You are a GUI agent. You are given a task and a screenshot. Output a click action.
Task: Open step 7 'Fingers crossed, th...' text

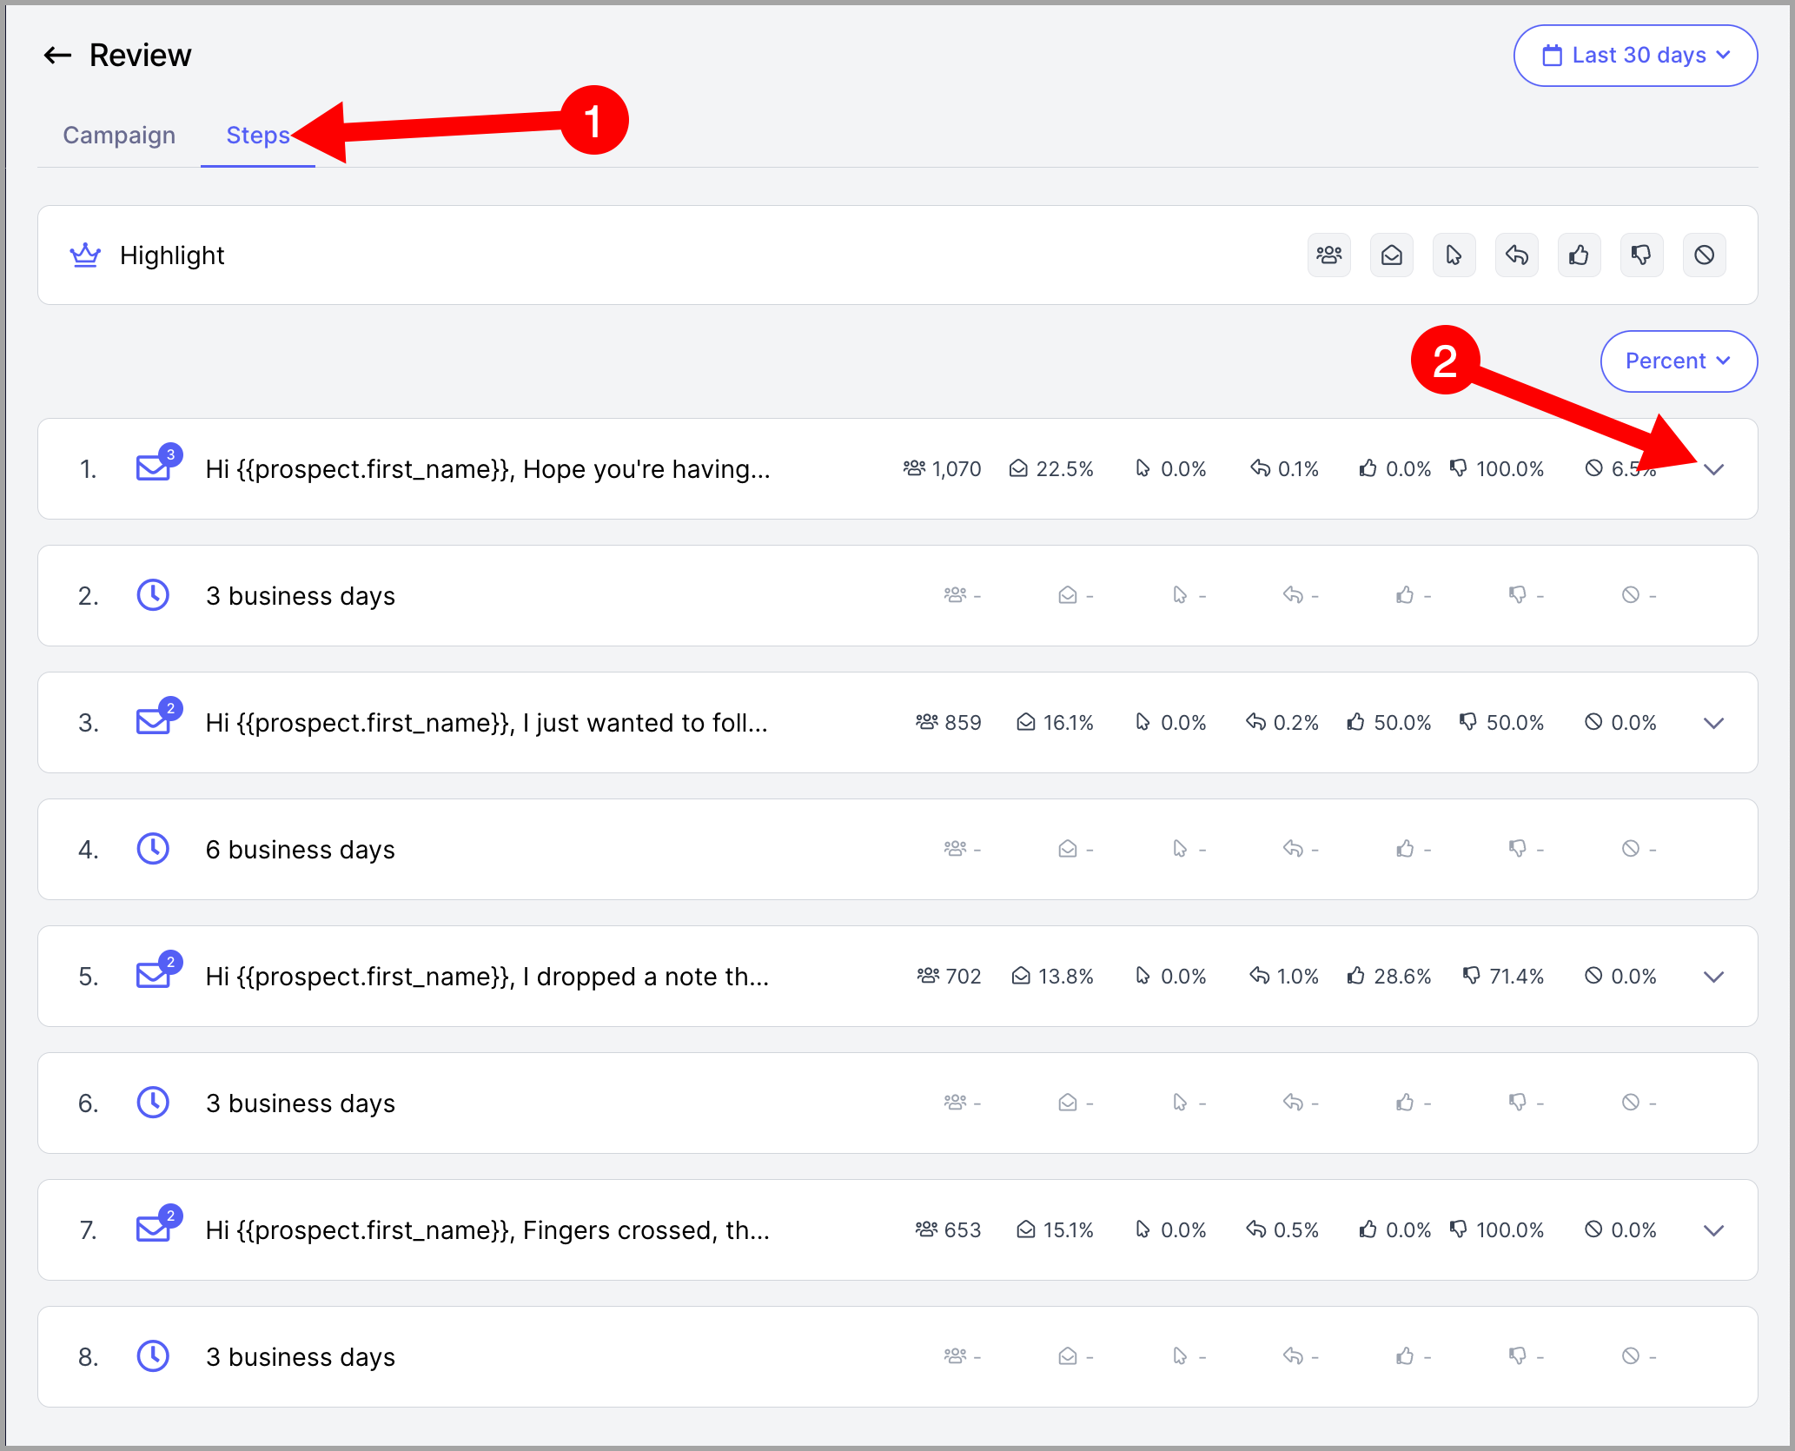(x=487, y=1230)
